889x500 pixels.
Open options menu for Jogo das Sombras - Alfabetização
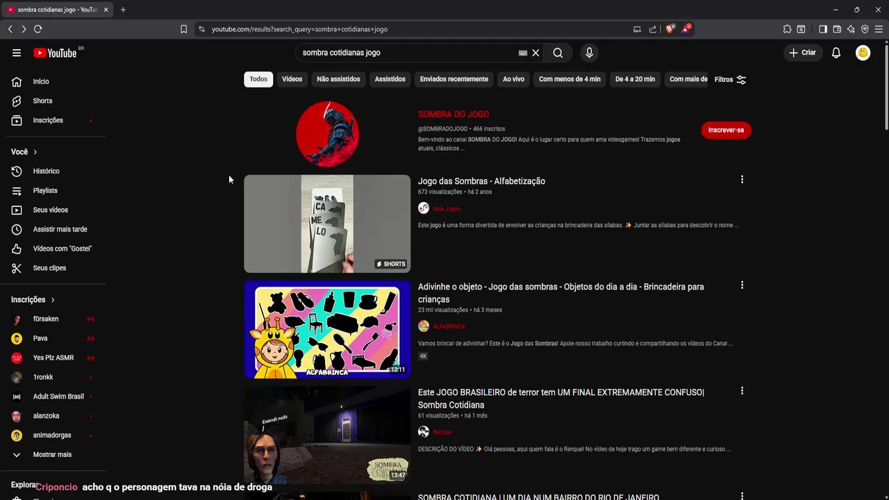click(x=742, y=180)
